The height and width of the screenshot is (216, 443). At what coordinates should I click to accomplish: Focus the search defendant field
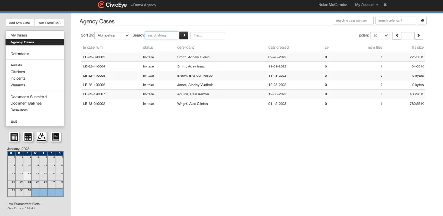(396, 21)
